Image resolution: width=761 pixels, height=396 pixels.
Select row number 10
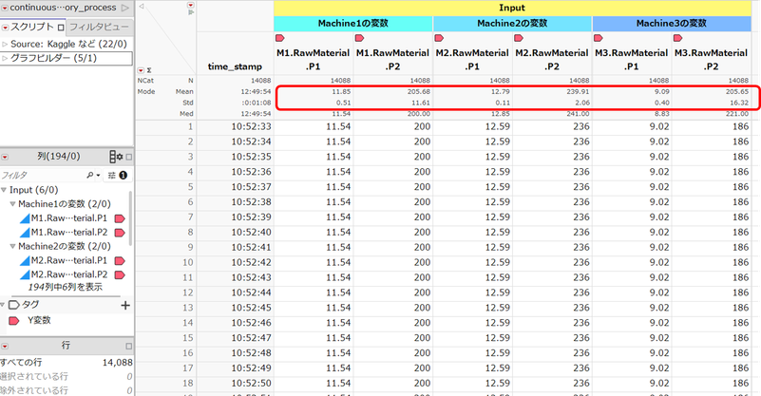tap(188, 262)
